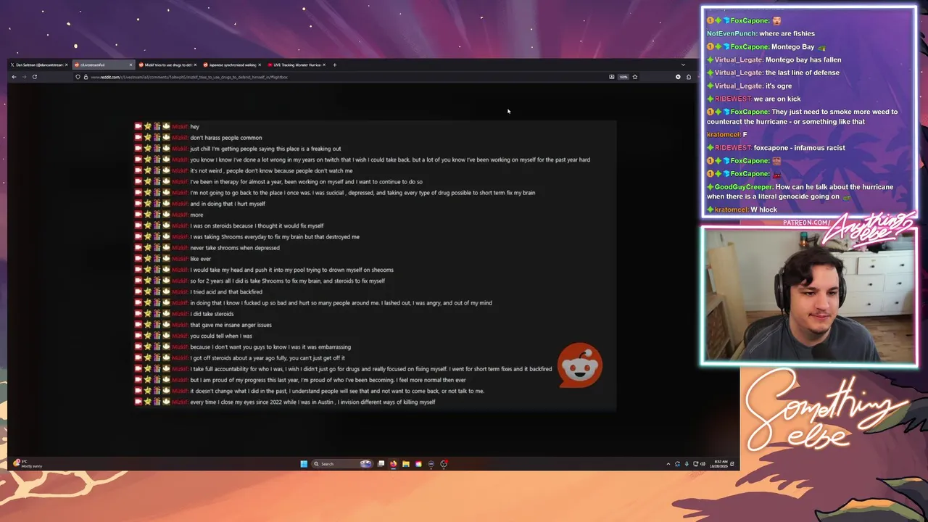Open the notification bell icon
Image resolution: width=928 pixels, height=522 pixels.
(732, 464)
